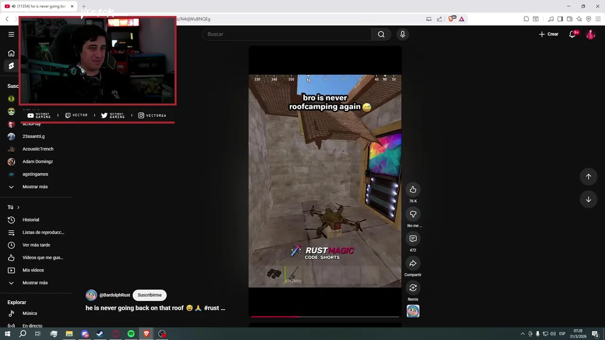Screen dimensions: 605x340
Task: Close the YouTube browser tab
Action: pyautogui.click(x=72, y=6)
